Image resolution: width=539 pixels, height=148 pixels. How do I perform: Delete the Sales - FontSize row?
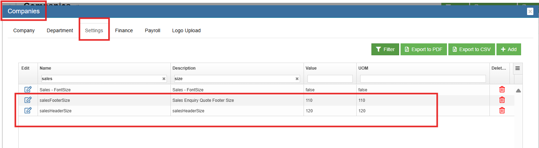click(502, 90)
